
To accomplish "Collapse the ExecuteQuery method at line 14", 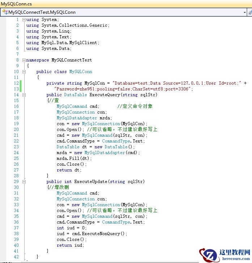I will pyautogui.click(x=24, y=95).
